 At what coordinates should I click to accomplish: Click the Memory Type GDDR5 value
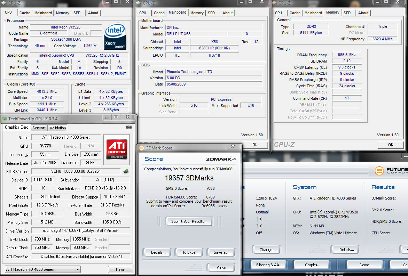pos(47,214)
